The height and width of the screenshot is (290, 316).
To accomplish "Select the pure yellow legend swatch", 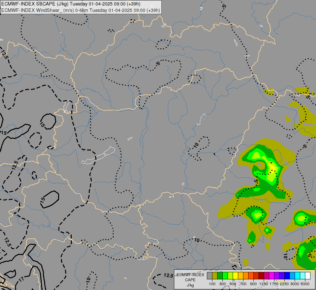I will pos(235,276).
